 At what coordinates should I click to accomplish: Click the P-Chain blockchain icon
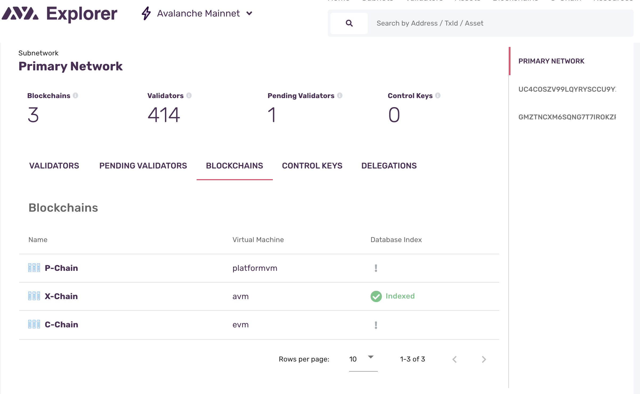(34, 268)
